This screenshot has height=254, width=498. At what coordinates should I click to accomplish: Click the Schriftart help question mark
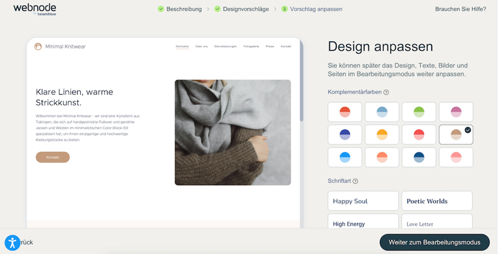[355, 181]
